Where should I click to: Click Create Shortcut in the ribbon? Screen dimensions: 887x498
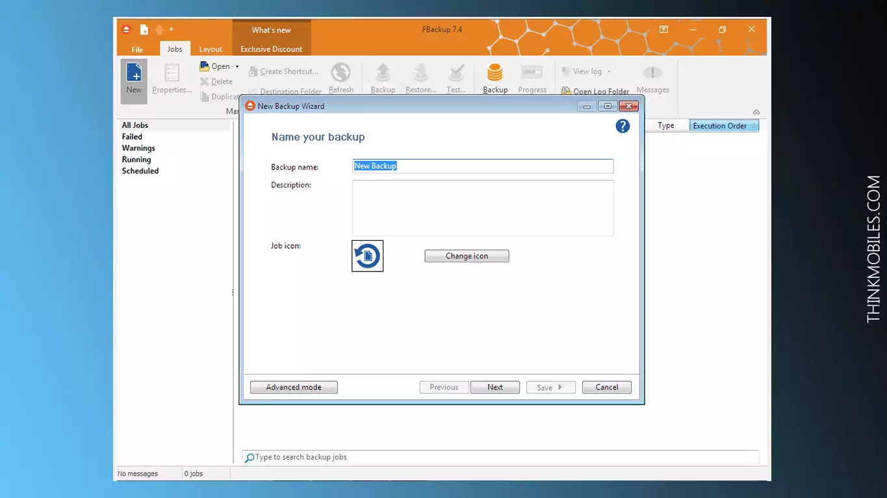coord(283,71)
